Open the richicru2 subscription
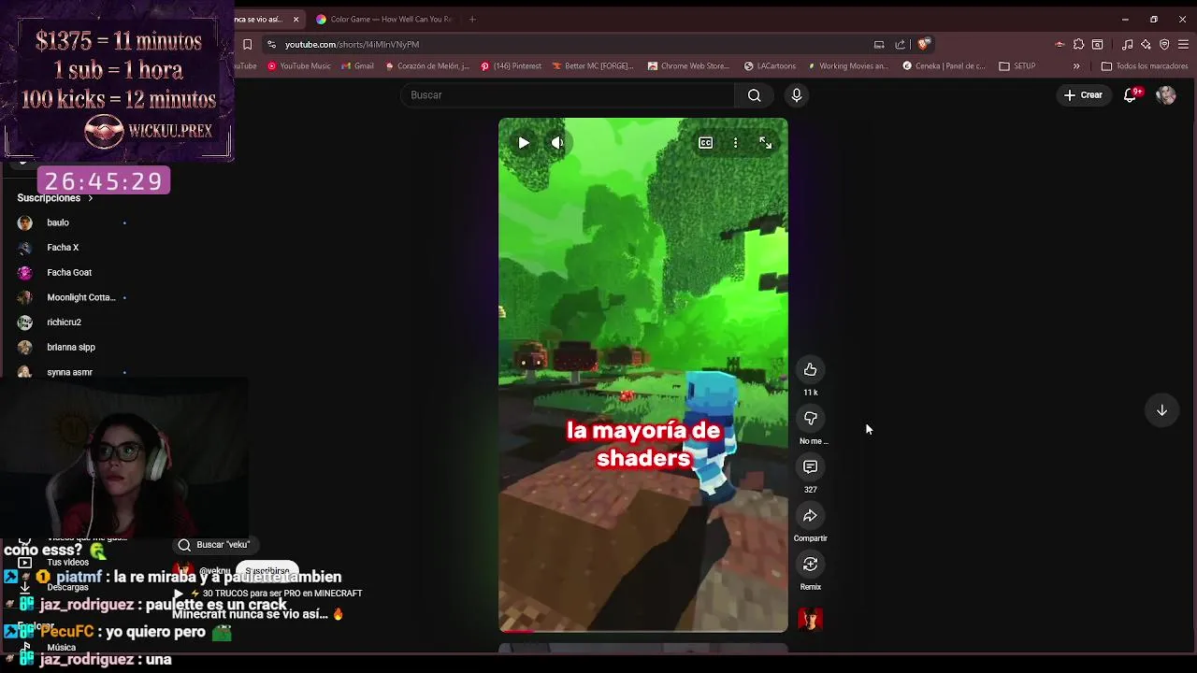 click(65, 322)
